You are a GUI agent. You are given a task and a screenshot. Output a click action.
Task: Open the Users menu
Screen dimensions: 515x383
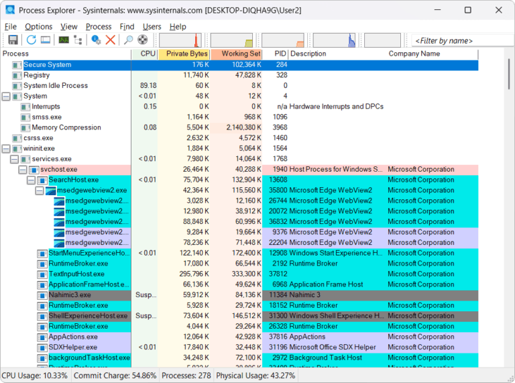152,27
